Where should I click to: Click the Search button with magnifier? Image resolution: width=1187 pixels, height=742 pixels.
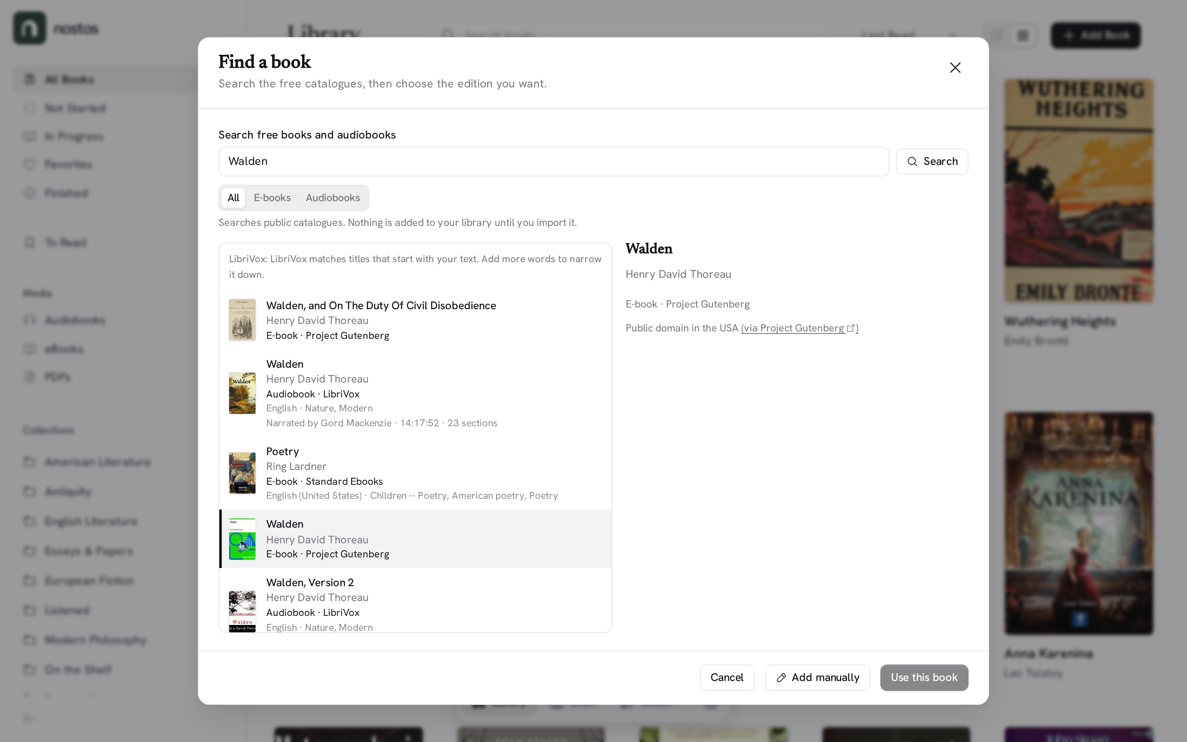click(x=932, y=162)
